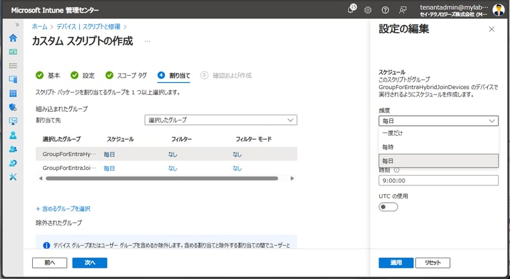Expand the sidebar with double chevron
This screenshot has height=279, width=510.
(x=17, y=25)
